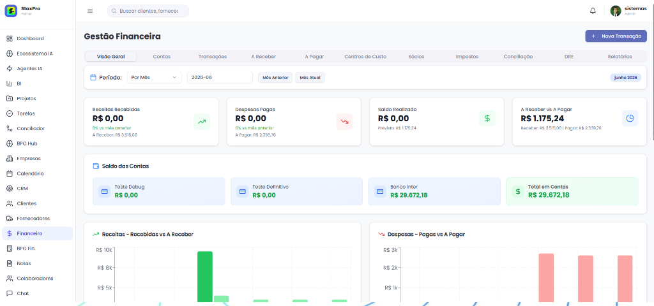
Task: Click the A Receber vs A Pagar pie icon
Action: pos(630,118)
